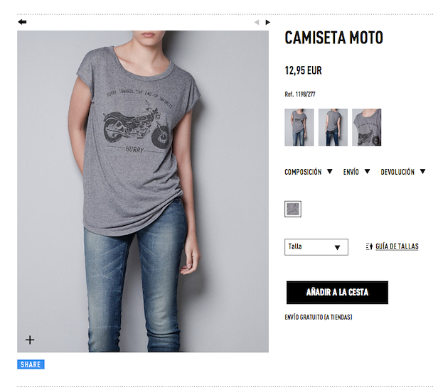Viewport: 433px width, 392px height.
Task: Click the main product photo
Action: pos(143,192)
